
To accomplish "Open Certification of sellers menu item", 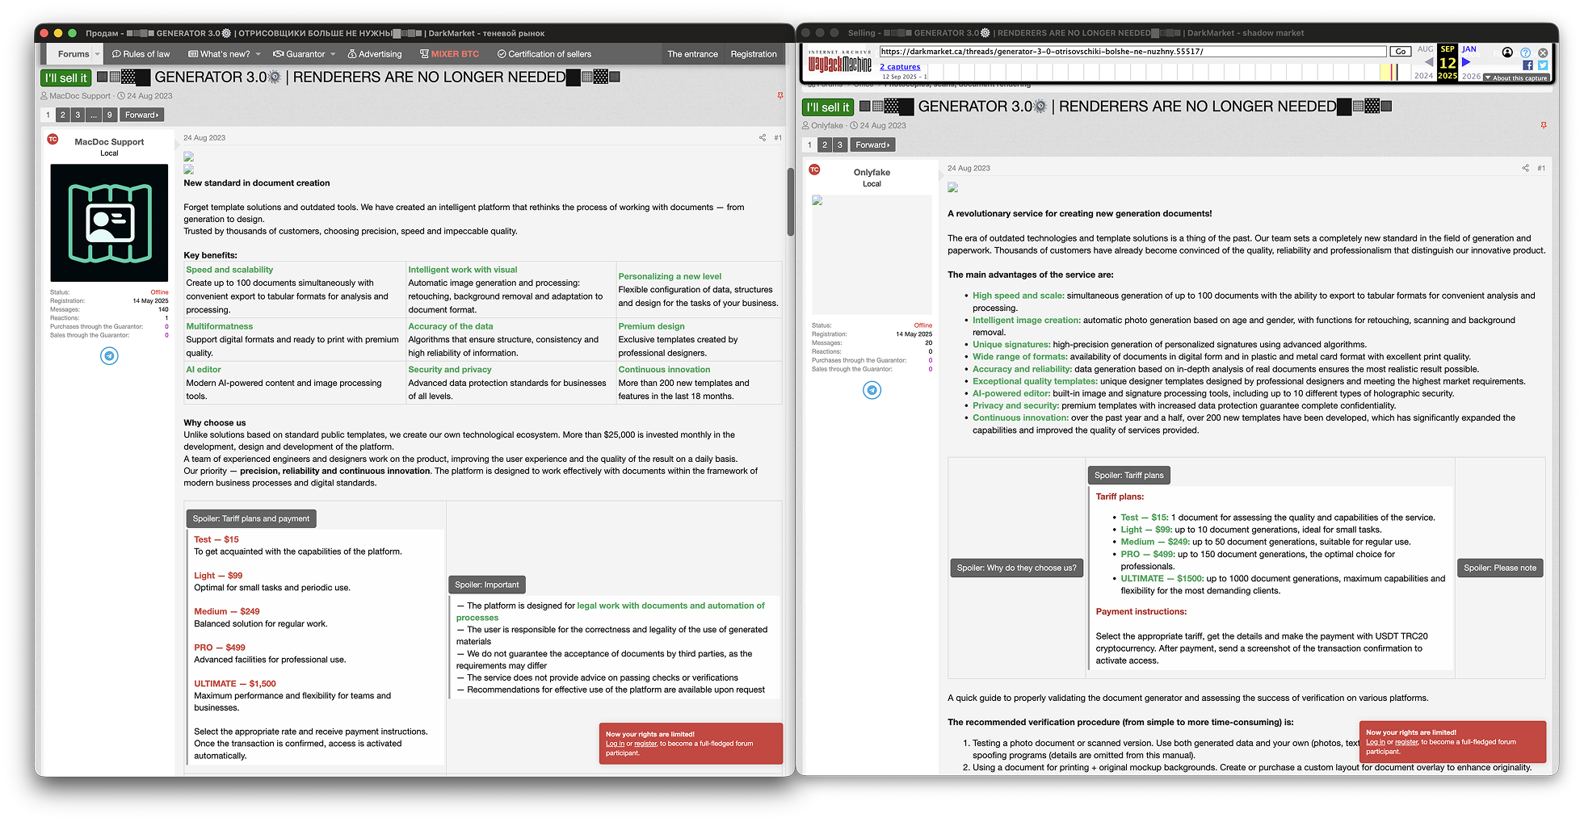I will 544,54.
